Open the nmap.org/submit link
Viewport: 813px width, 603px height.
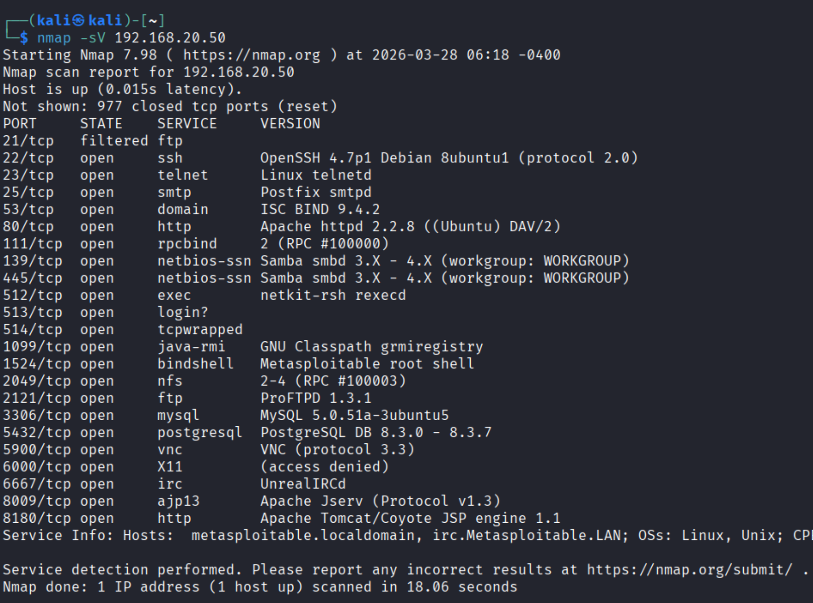(x=689, y=570)
